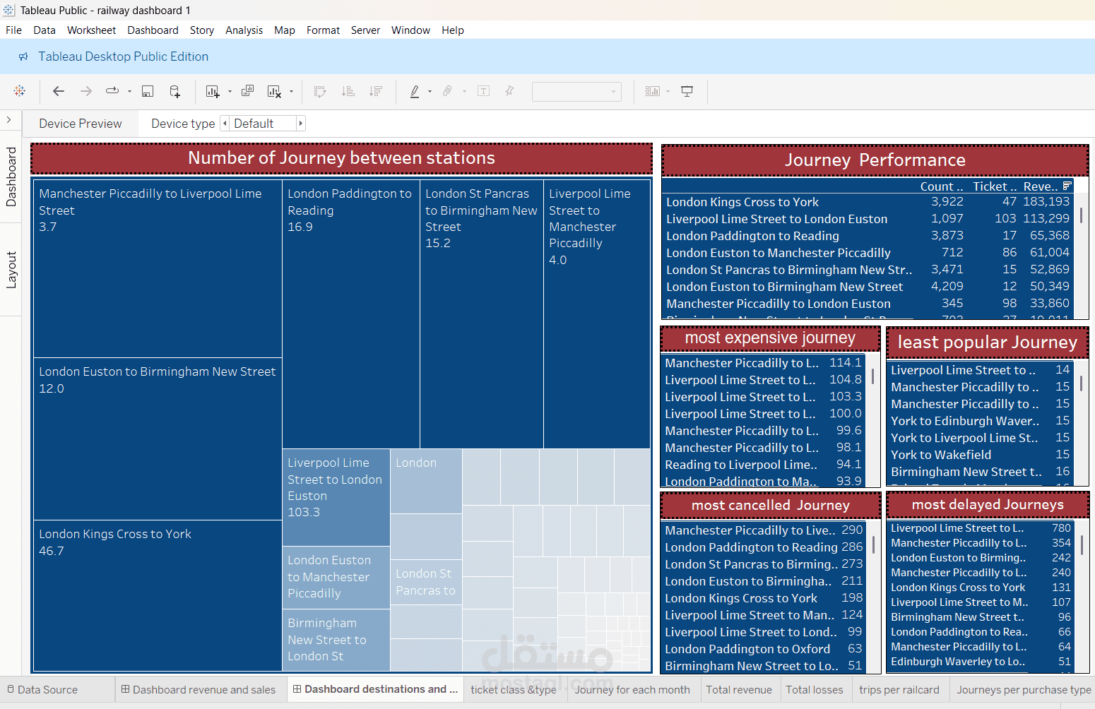Viewport: 1095px width, 709px height.
Task: Open the Device type Default dropdown
Action: [263, 124]
